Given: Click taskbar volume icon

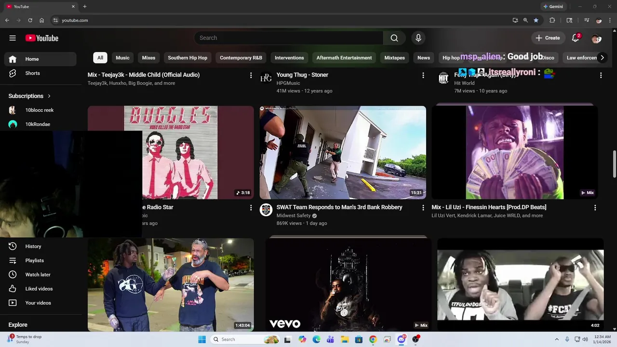Looking at the screenshot, I should click(585, 339).
